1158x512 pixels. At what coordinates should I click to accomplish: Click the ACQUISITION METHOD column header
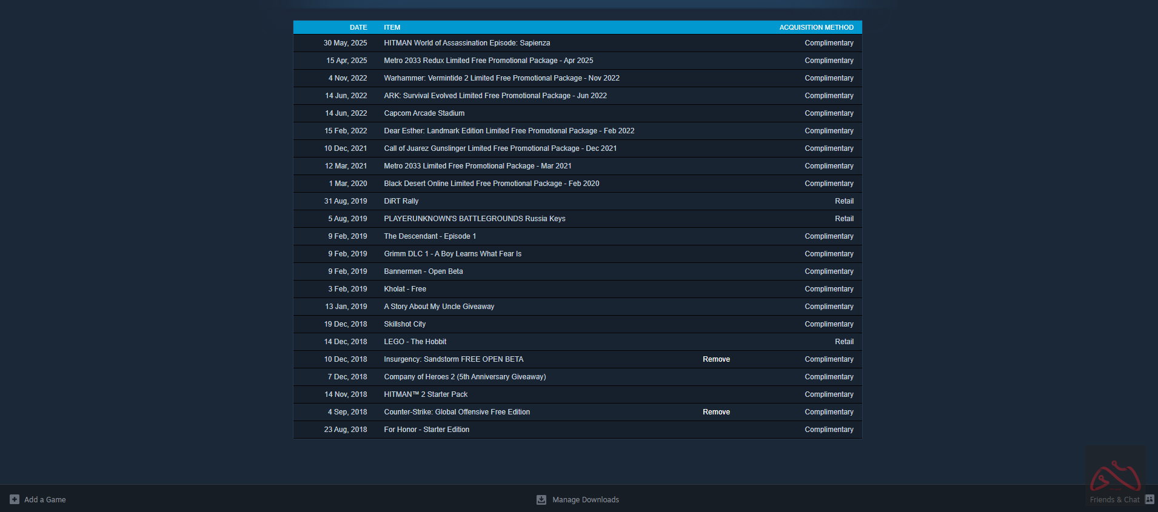click(x=816, y=27)
